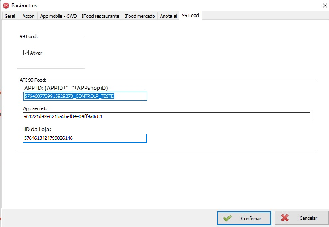Go to the IFood restaurante tab
The height and width of the screenshot is (227, 329).
(x=100, y=16)
